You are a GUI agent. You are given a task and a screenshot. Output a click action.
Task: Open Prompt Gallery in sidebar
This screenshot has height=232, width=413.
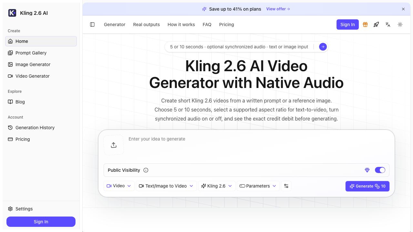(x=41, y=53)
